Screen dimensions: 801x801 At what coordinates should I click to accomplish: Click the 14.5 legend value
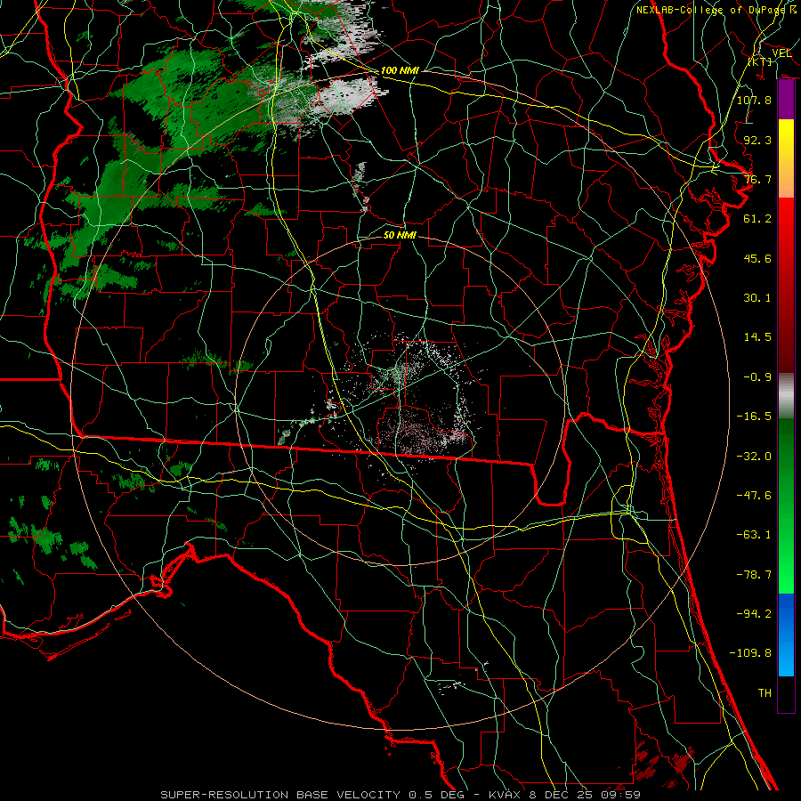point(757,337)
